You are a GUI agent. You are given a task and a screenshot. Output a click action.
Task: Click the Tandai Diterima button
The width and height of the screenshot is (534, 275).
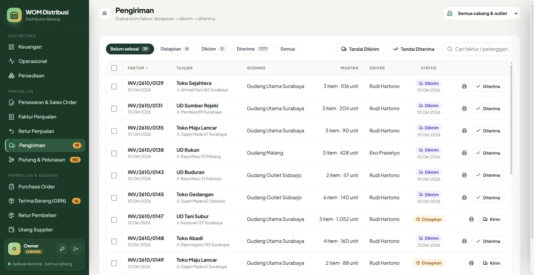[414, 49]
